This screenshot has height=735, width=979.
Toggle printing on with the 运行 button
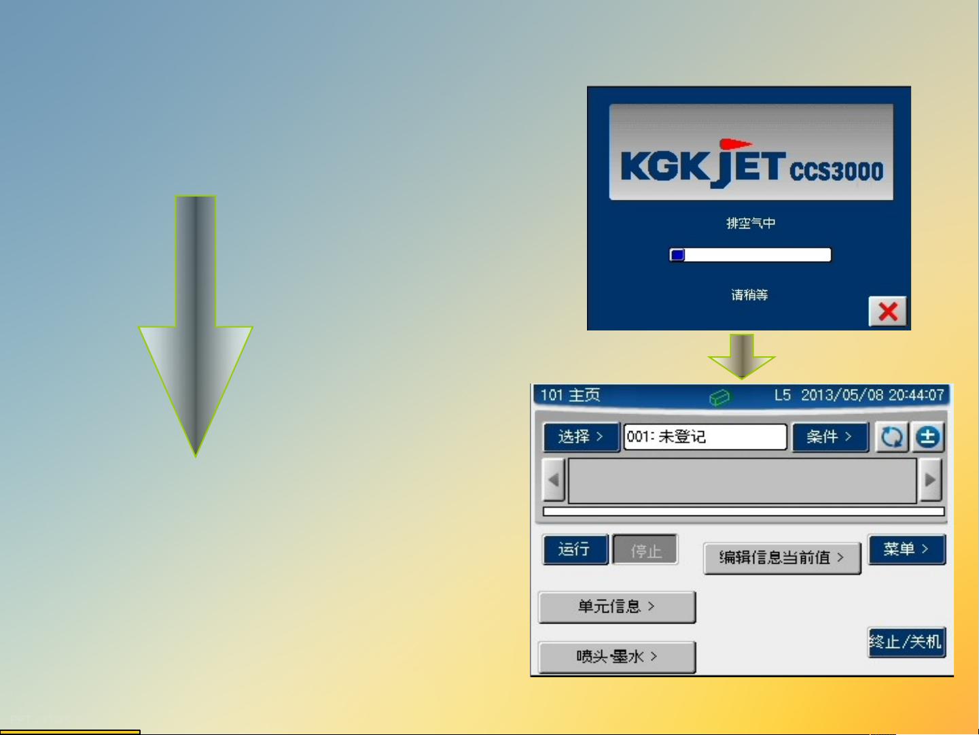pyautogui.click(x=575, y=549)
